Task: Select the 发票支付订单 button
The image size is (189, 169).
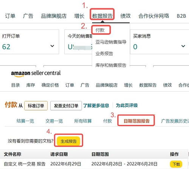Action: (66, 106)
